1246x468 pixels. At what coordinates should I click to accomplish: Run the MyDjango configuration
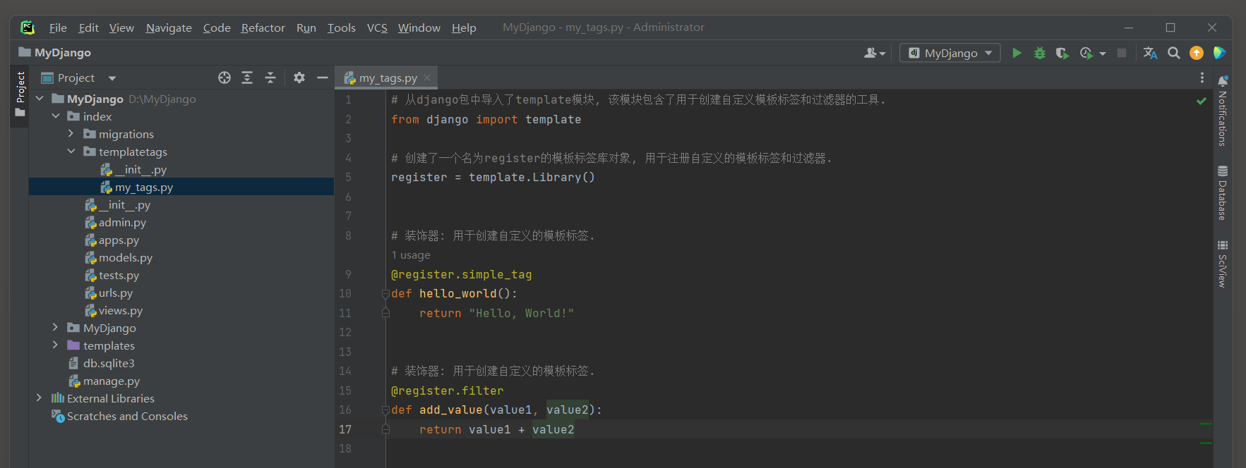point(1017,53)
